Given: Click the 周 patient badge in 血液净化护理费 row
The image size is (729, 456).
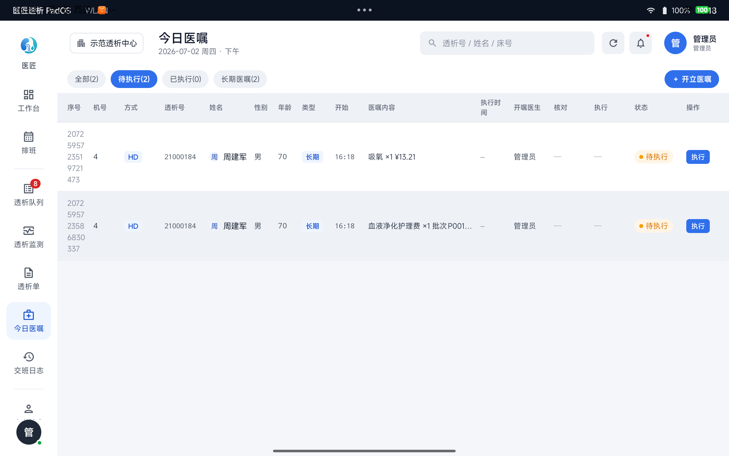Looking at the screenshot, I should pyautogui.click(x=214, y=226).
